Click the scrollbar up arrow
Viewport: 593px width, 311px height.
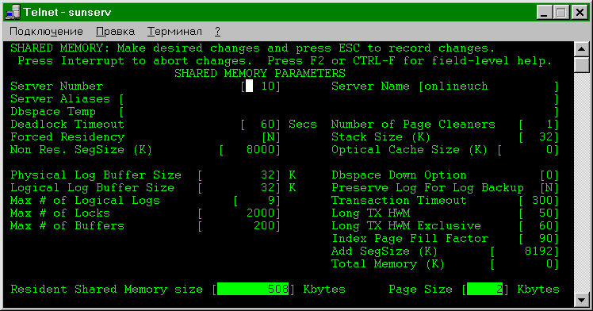pyautogui.click(x=582, y=49)
